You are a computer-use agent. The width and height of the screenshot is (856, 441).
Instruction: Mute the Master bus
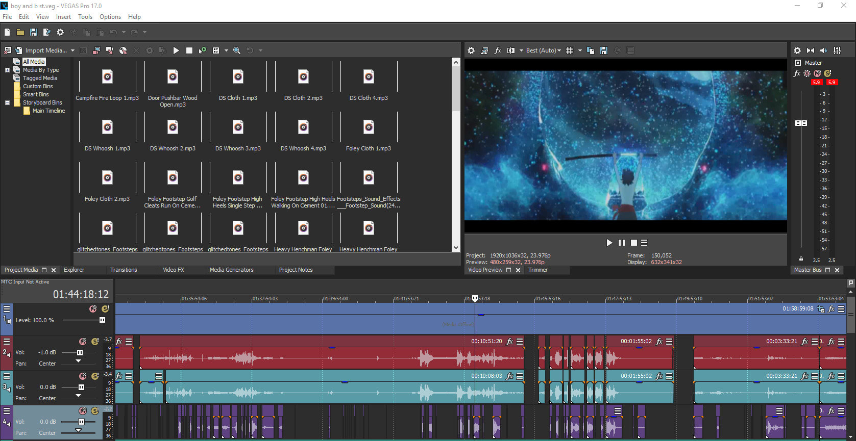pos(817,73)
